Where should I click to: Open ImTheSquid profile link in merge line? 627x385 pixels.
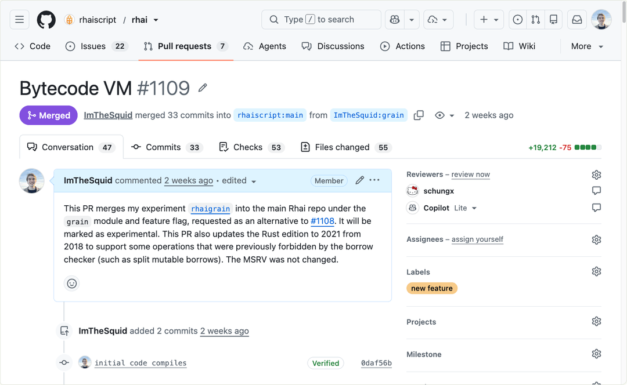pyautogui.click(x=108, y=115)
